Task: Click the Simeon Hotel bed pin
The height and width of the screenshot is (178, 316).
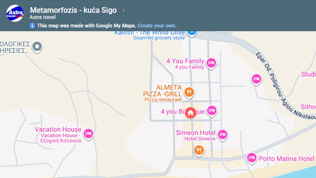Action: tap(223, 135)
